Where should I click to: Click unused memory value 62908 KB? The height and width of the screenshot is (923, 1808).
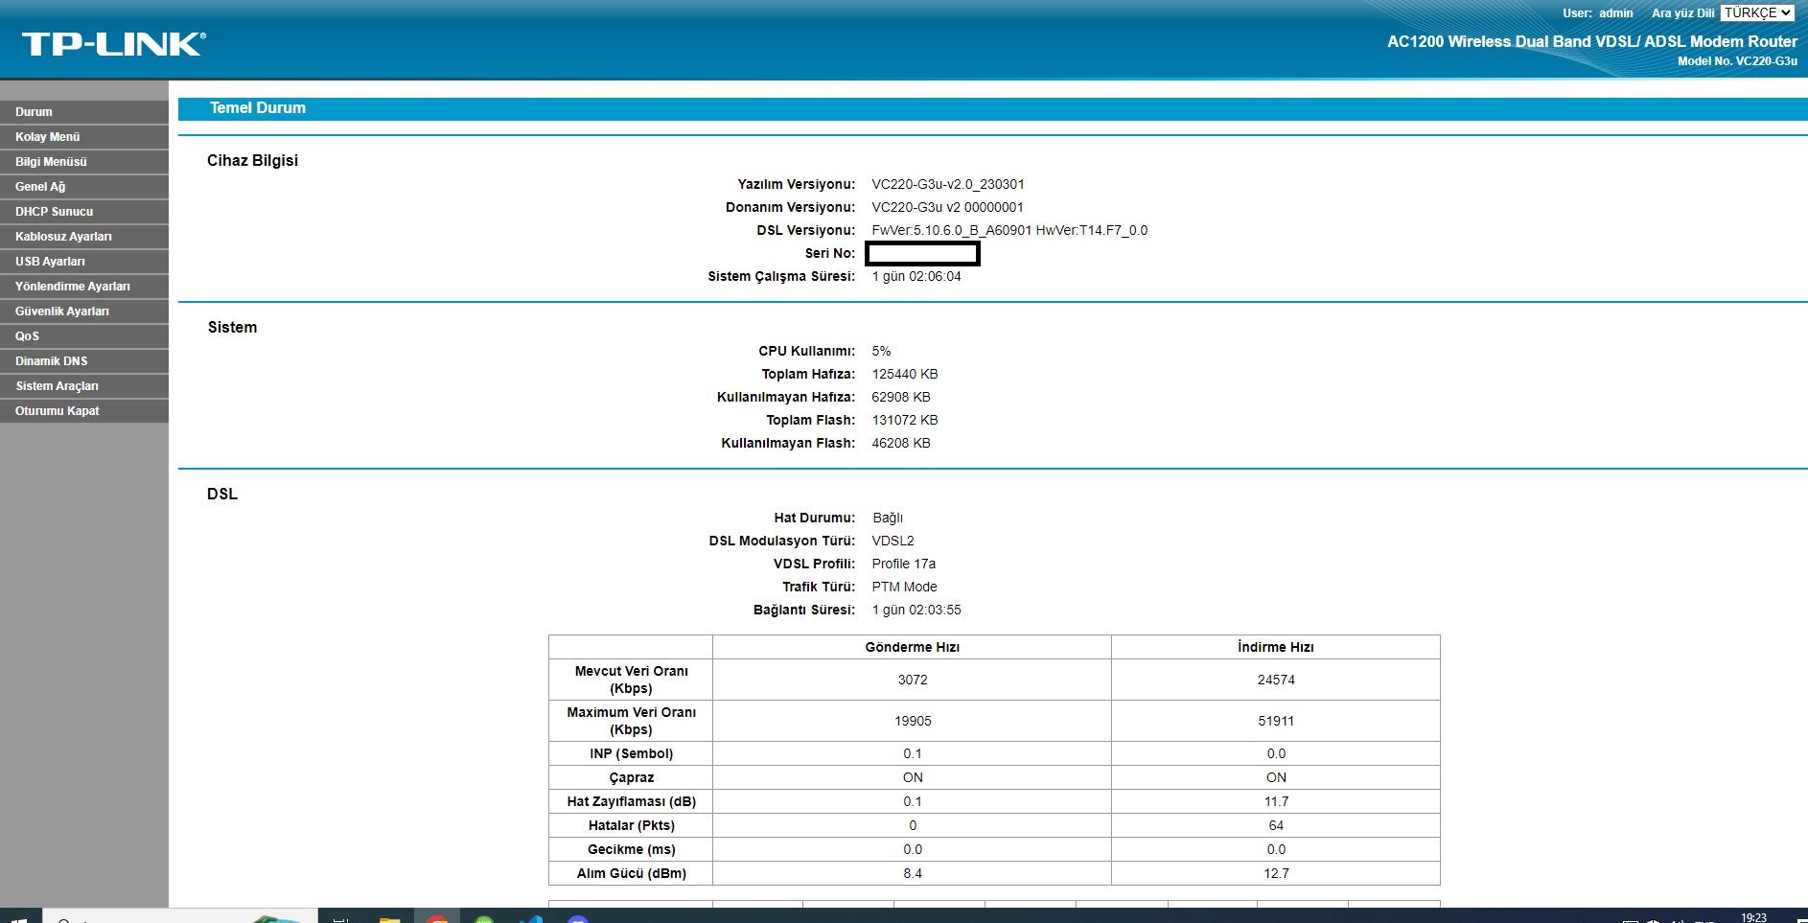point(901,397)
